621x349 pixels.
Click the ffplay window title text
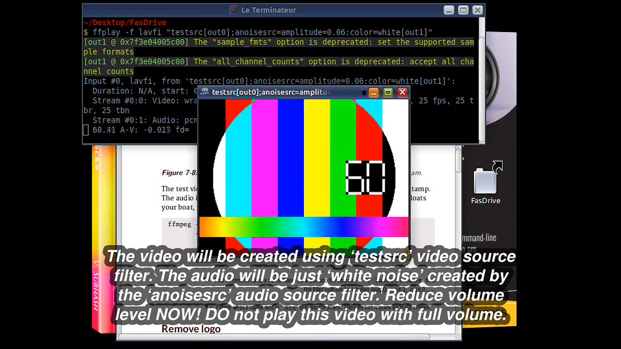(x=270, y=92)
